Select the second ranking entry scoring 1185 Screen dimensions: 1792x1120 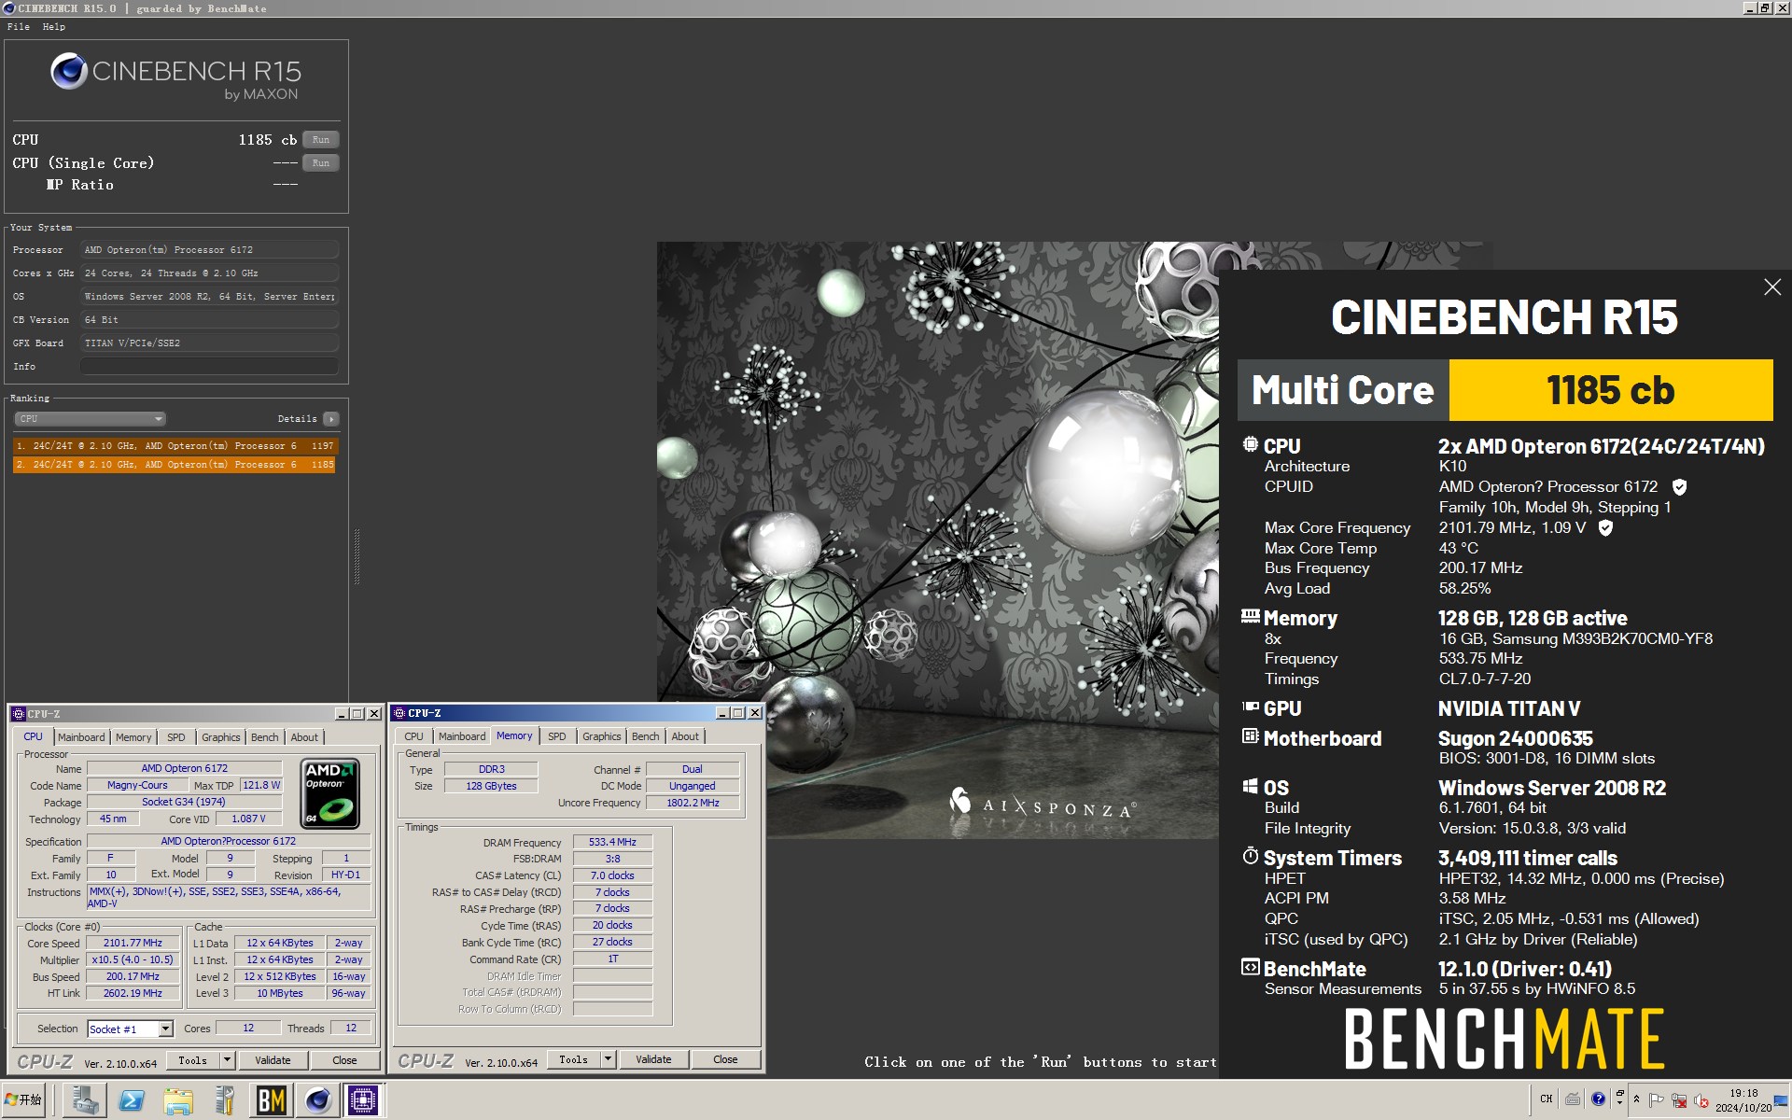click(x=175, y=465)
